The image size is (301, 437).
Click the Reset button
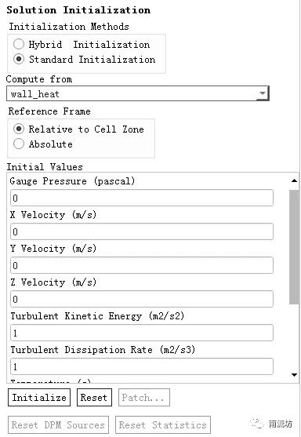tap(94, 398)
